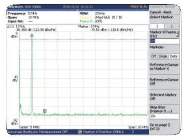The height and width of the screenshot is (140, 188).
Task: Click the Frequency 5 MHz readout
Action: pyautogui.click(x=23, y=14)
